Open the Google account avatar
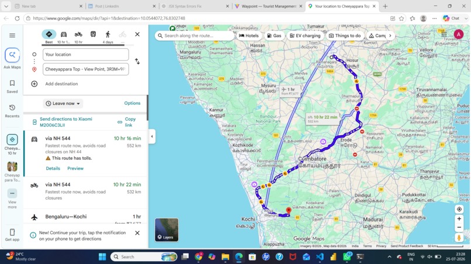This screenshot has height=264, width=471. tap(458, 34)
